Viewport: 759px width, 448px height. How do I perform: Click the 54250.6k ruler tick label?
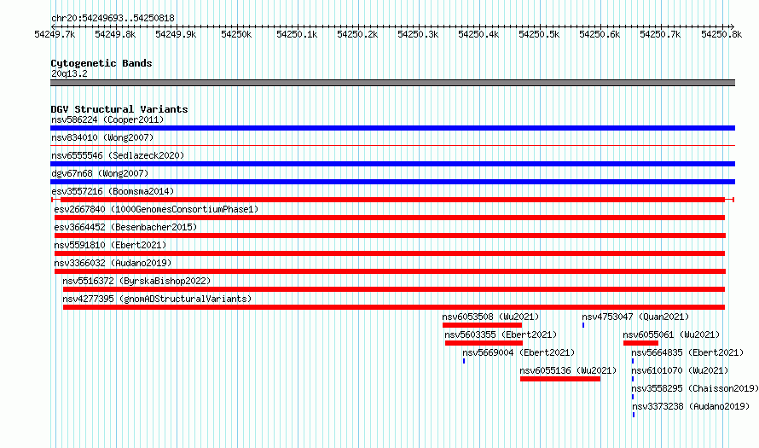click(600, 34)
